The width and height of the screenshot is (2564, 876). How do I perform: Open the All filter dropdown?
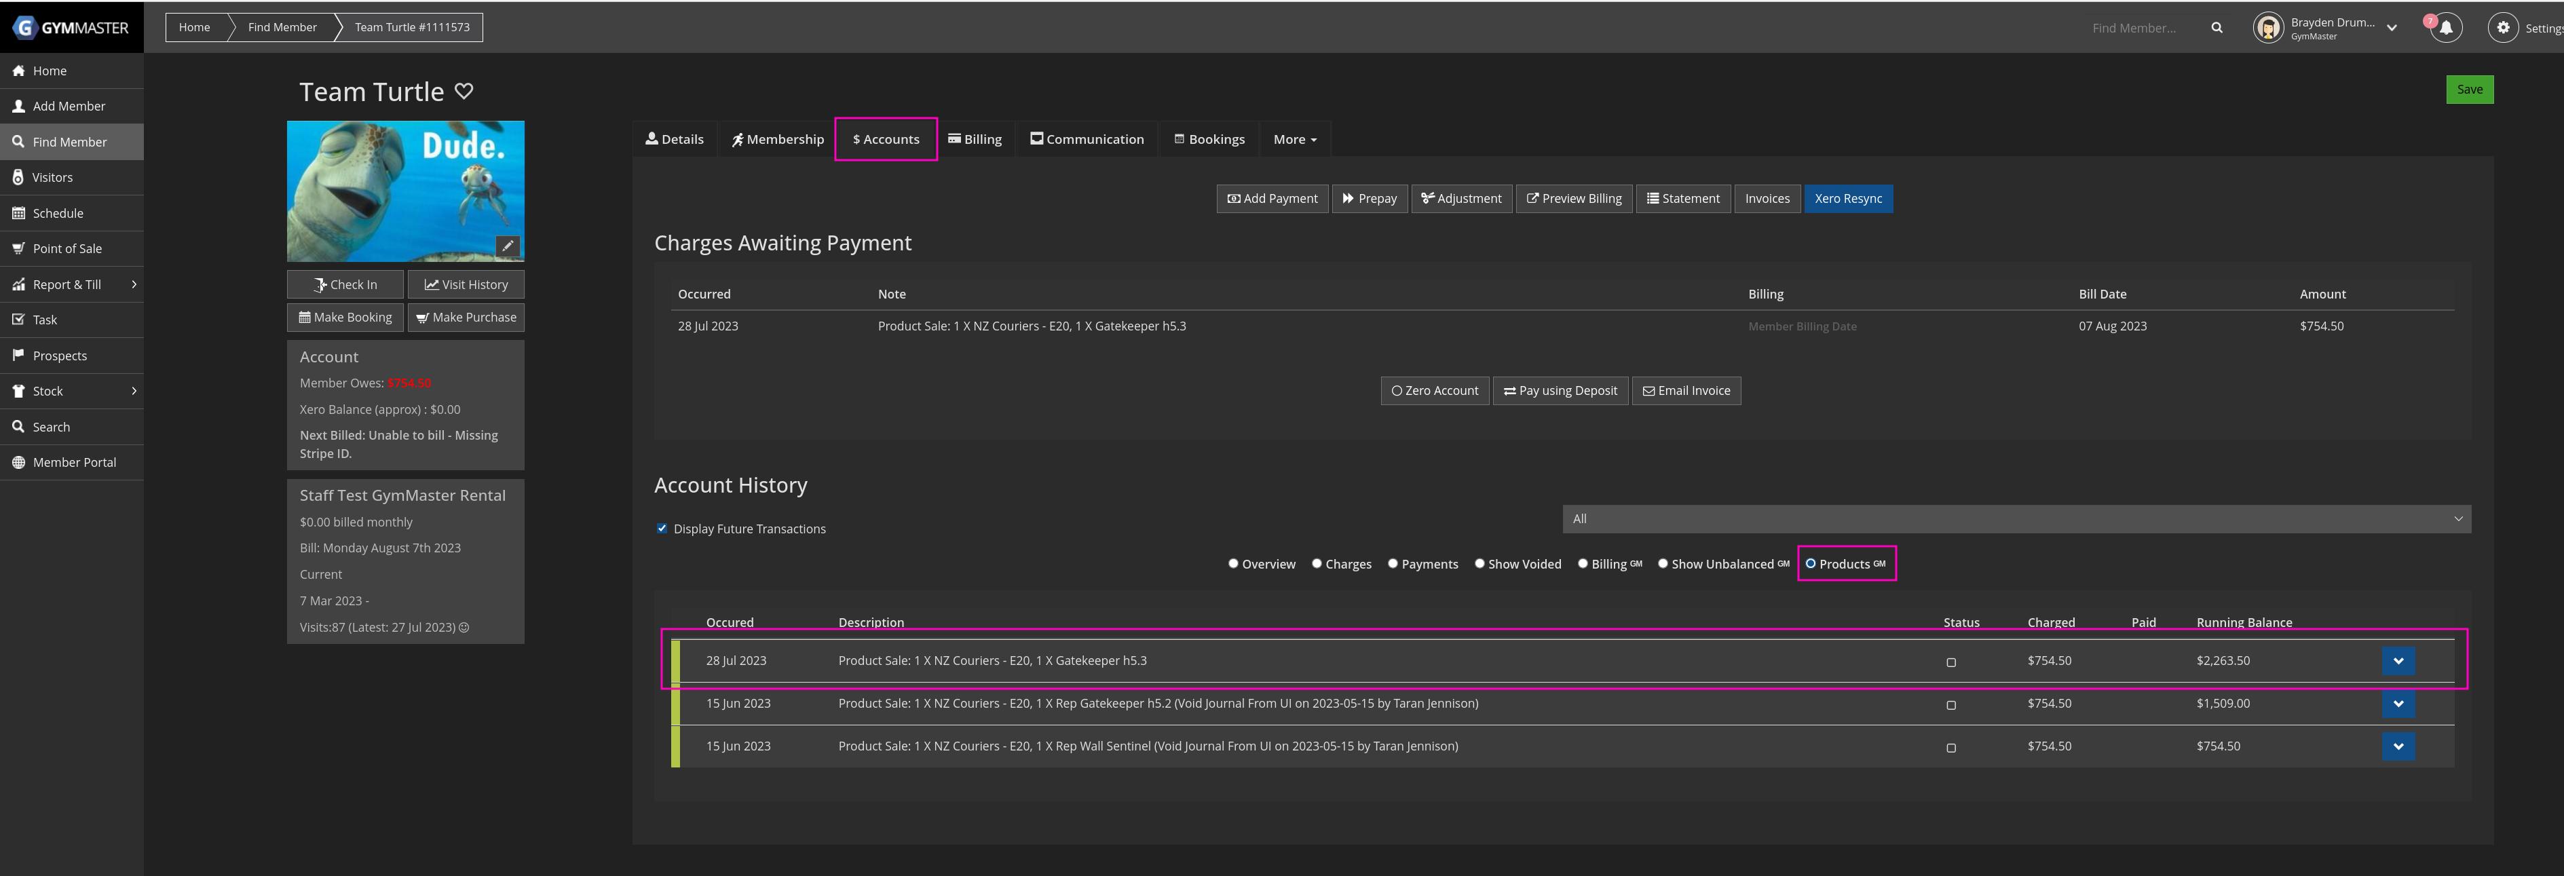tap(2016, 518)
